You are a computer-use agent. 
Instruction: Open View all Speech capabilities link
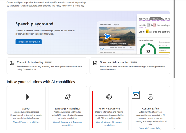tap(26, 122)
